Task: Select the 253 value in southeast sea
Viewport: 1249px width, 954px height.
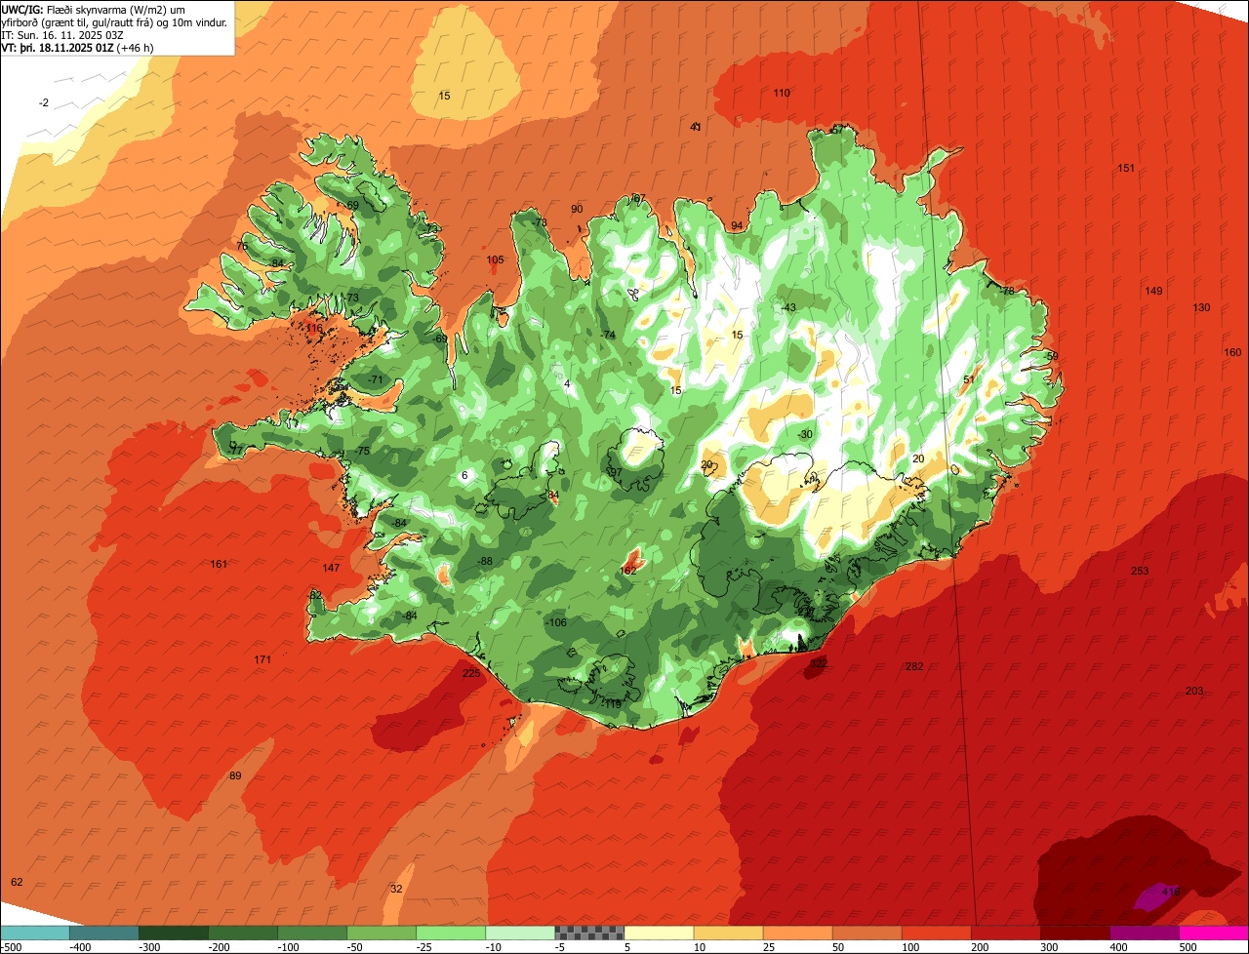Action: point(1140,572)
